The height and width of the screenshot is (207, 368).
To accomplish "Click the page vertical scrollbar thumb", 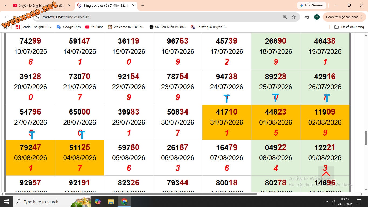I will coord(366,138).
